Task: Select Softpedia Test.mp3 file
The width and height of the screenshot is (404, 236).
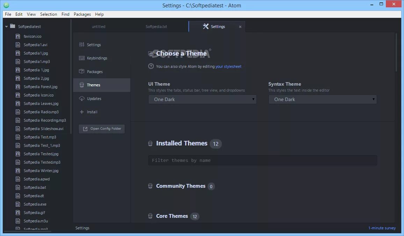Action: pos(40,137)
